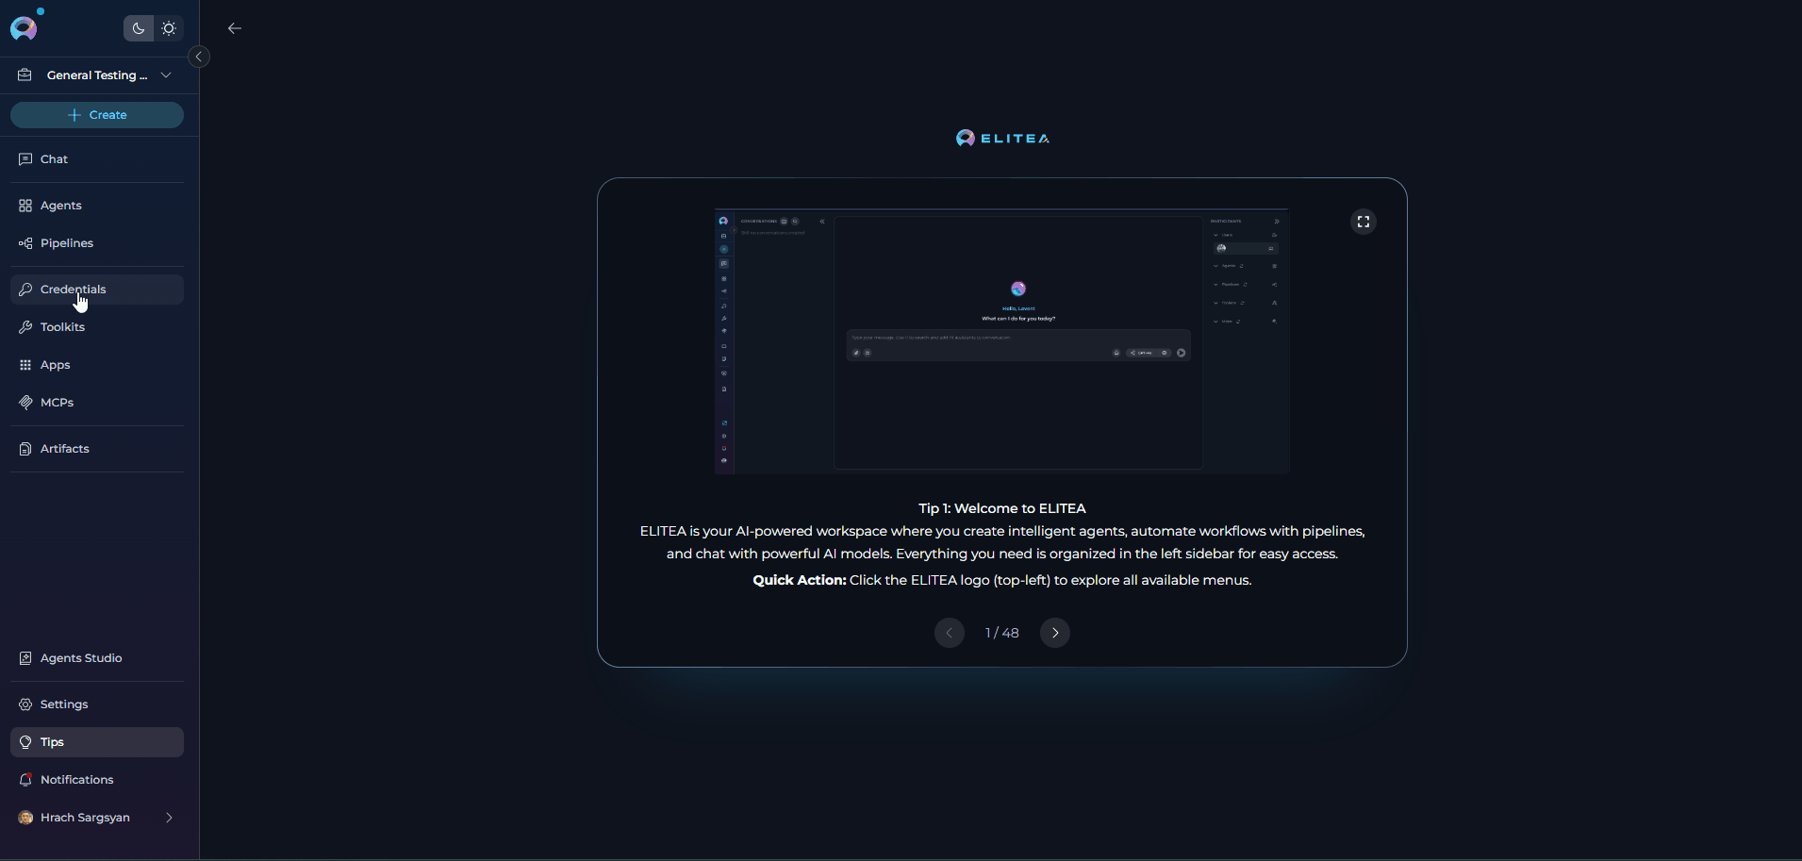Viewport: 1802px width, 861px height.
Task: Expand the tip image to fullscreen
Action: [x=1364, y=222]
